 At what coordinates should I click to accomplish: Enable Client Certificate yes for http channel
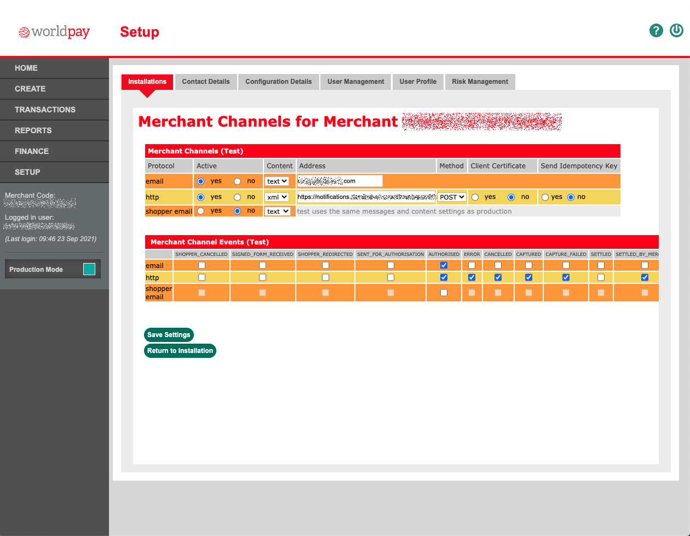pos(475,197)
